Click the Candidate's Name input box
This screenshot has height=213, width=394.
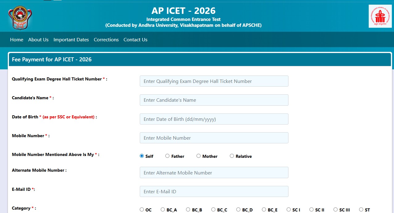click(x=214, y=100)
